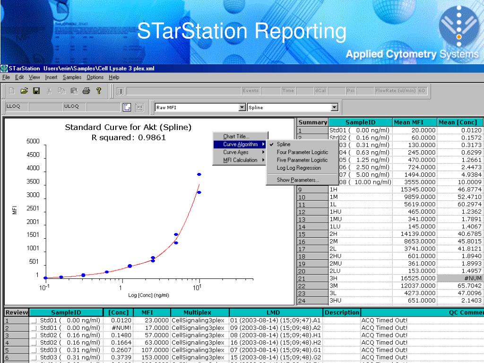Tick the checkbox in Review row 4
The width and height of the screenshot is (484, 363).
tap(34, 343)
